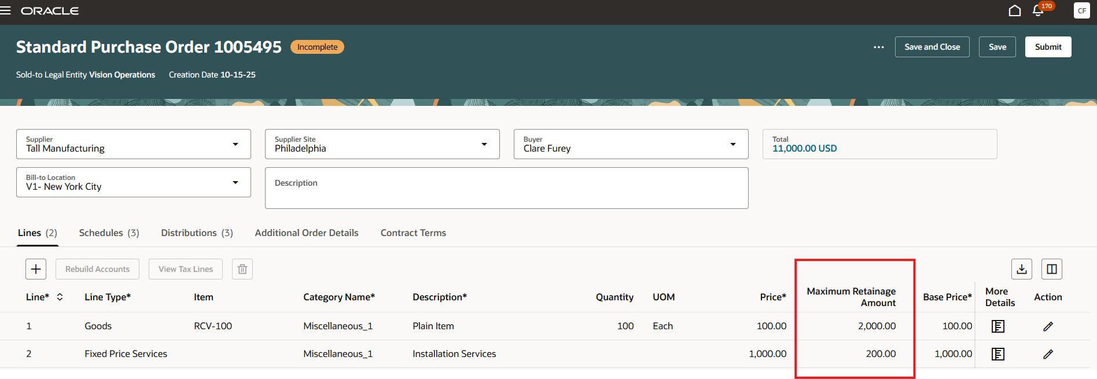Click the line 2 price 1,000.00
The width and height of the screenshot is (1097, 379).
(767, 354)
